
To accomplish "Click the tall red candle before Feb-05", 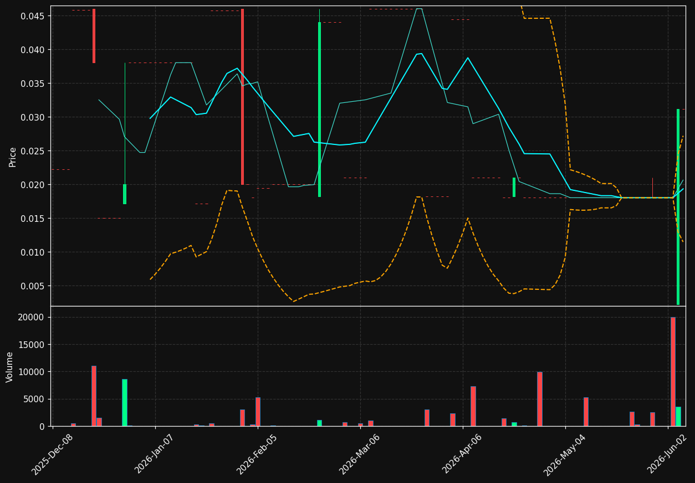I will 242,97.
